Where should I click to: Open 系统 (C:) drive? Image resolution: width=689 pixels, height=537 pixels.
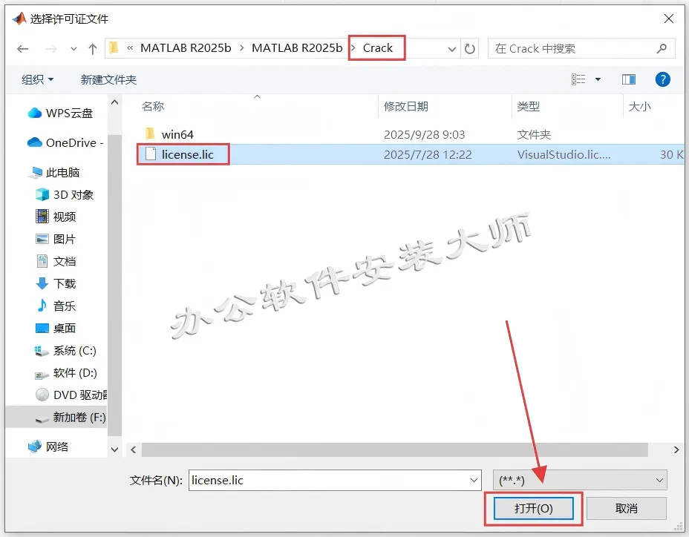(75, 350)
